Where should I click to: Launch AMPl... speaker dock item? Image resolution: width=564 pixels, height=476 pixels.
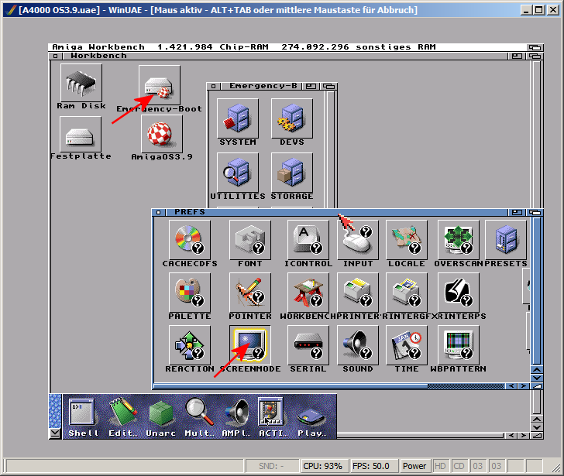(x=236, y=416)
